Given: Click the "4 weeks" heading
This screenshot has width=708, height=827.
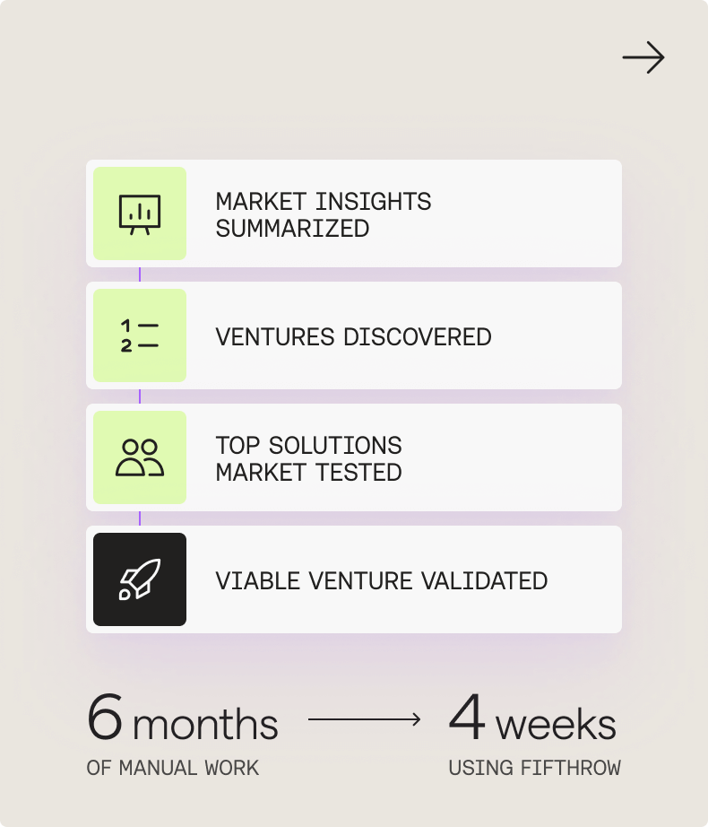Looking at the screenshot, I should click(x=532, y=718).
